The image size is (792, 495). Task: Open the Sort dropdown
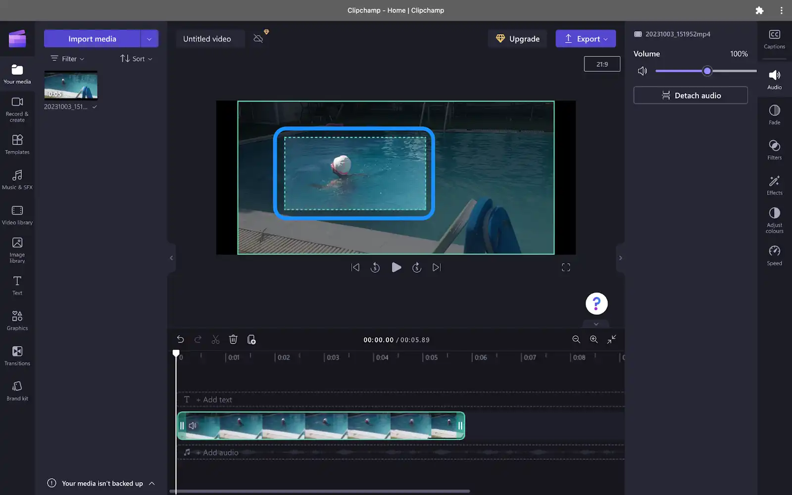pyautogui.click(x=136, y=58)
